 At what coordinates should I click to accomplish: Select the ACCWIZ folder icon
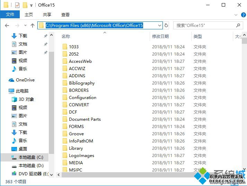[x=65, y=68]
